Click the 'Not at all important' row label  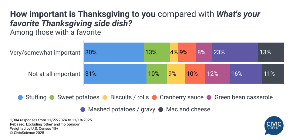pyautogui.click(x=54, y=74)
